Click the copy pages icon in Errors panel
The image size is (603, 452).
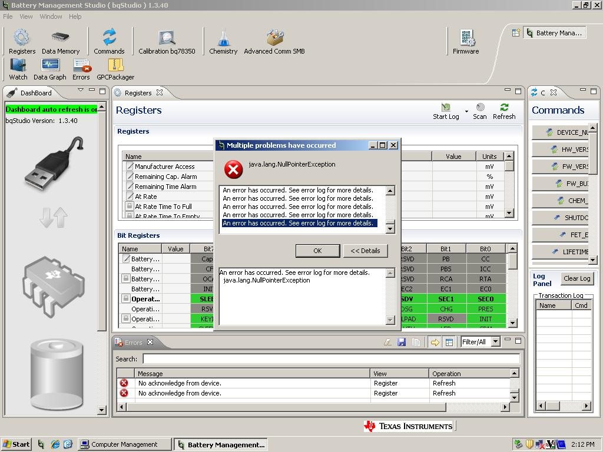416,342
